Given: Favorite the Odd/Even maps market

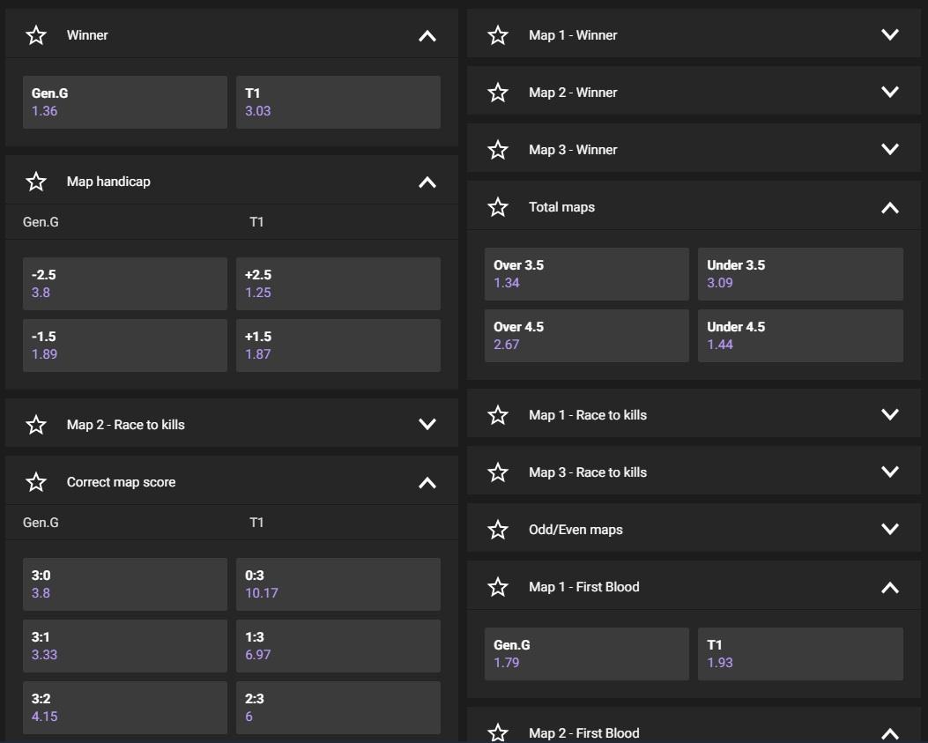Looking at the screenshot, I should click(x=498, y=530).
